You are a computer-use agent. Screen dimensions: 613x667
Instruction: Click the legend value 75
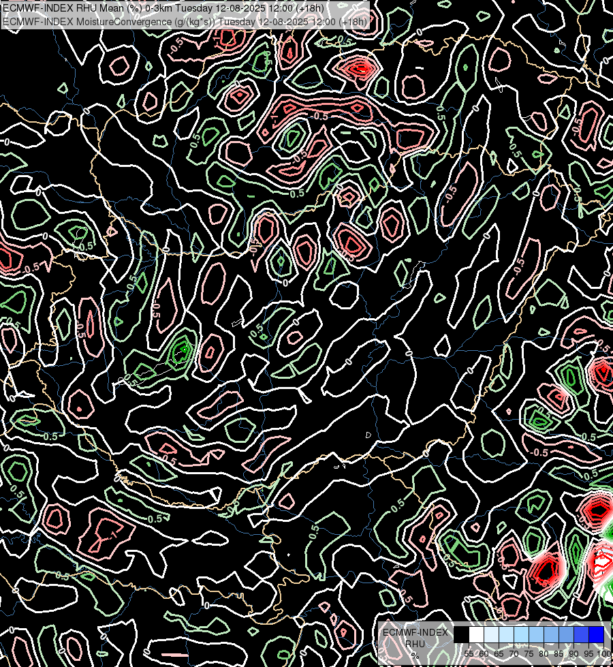529,654
